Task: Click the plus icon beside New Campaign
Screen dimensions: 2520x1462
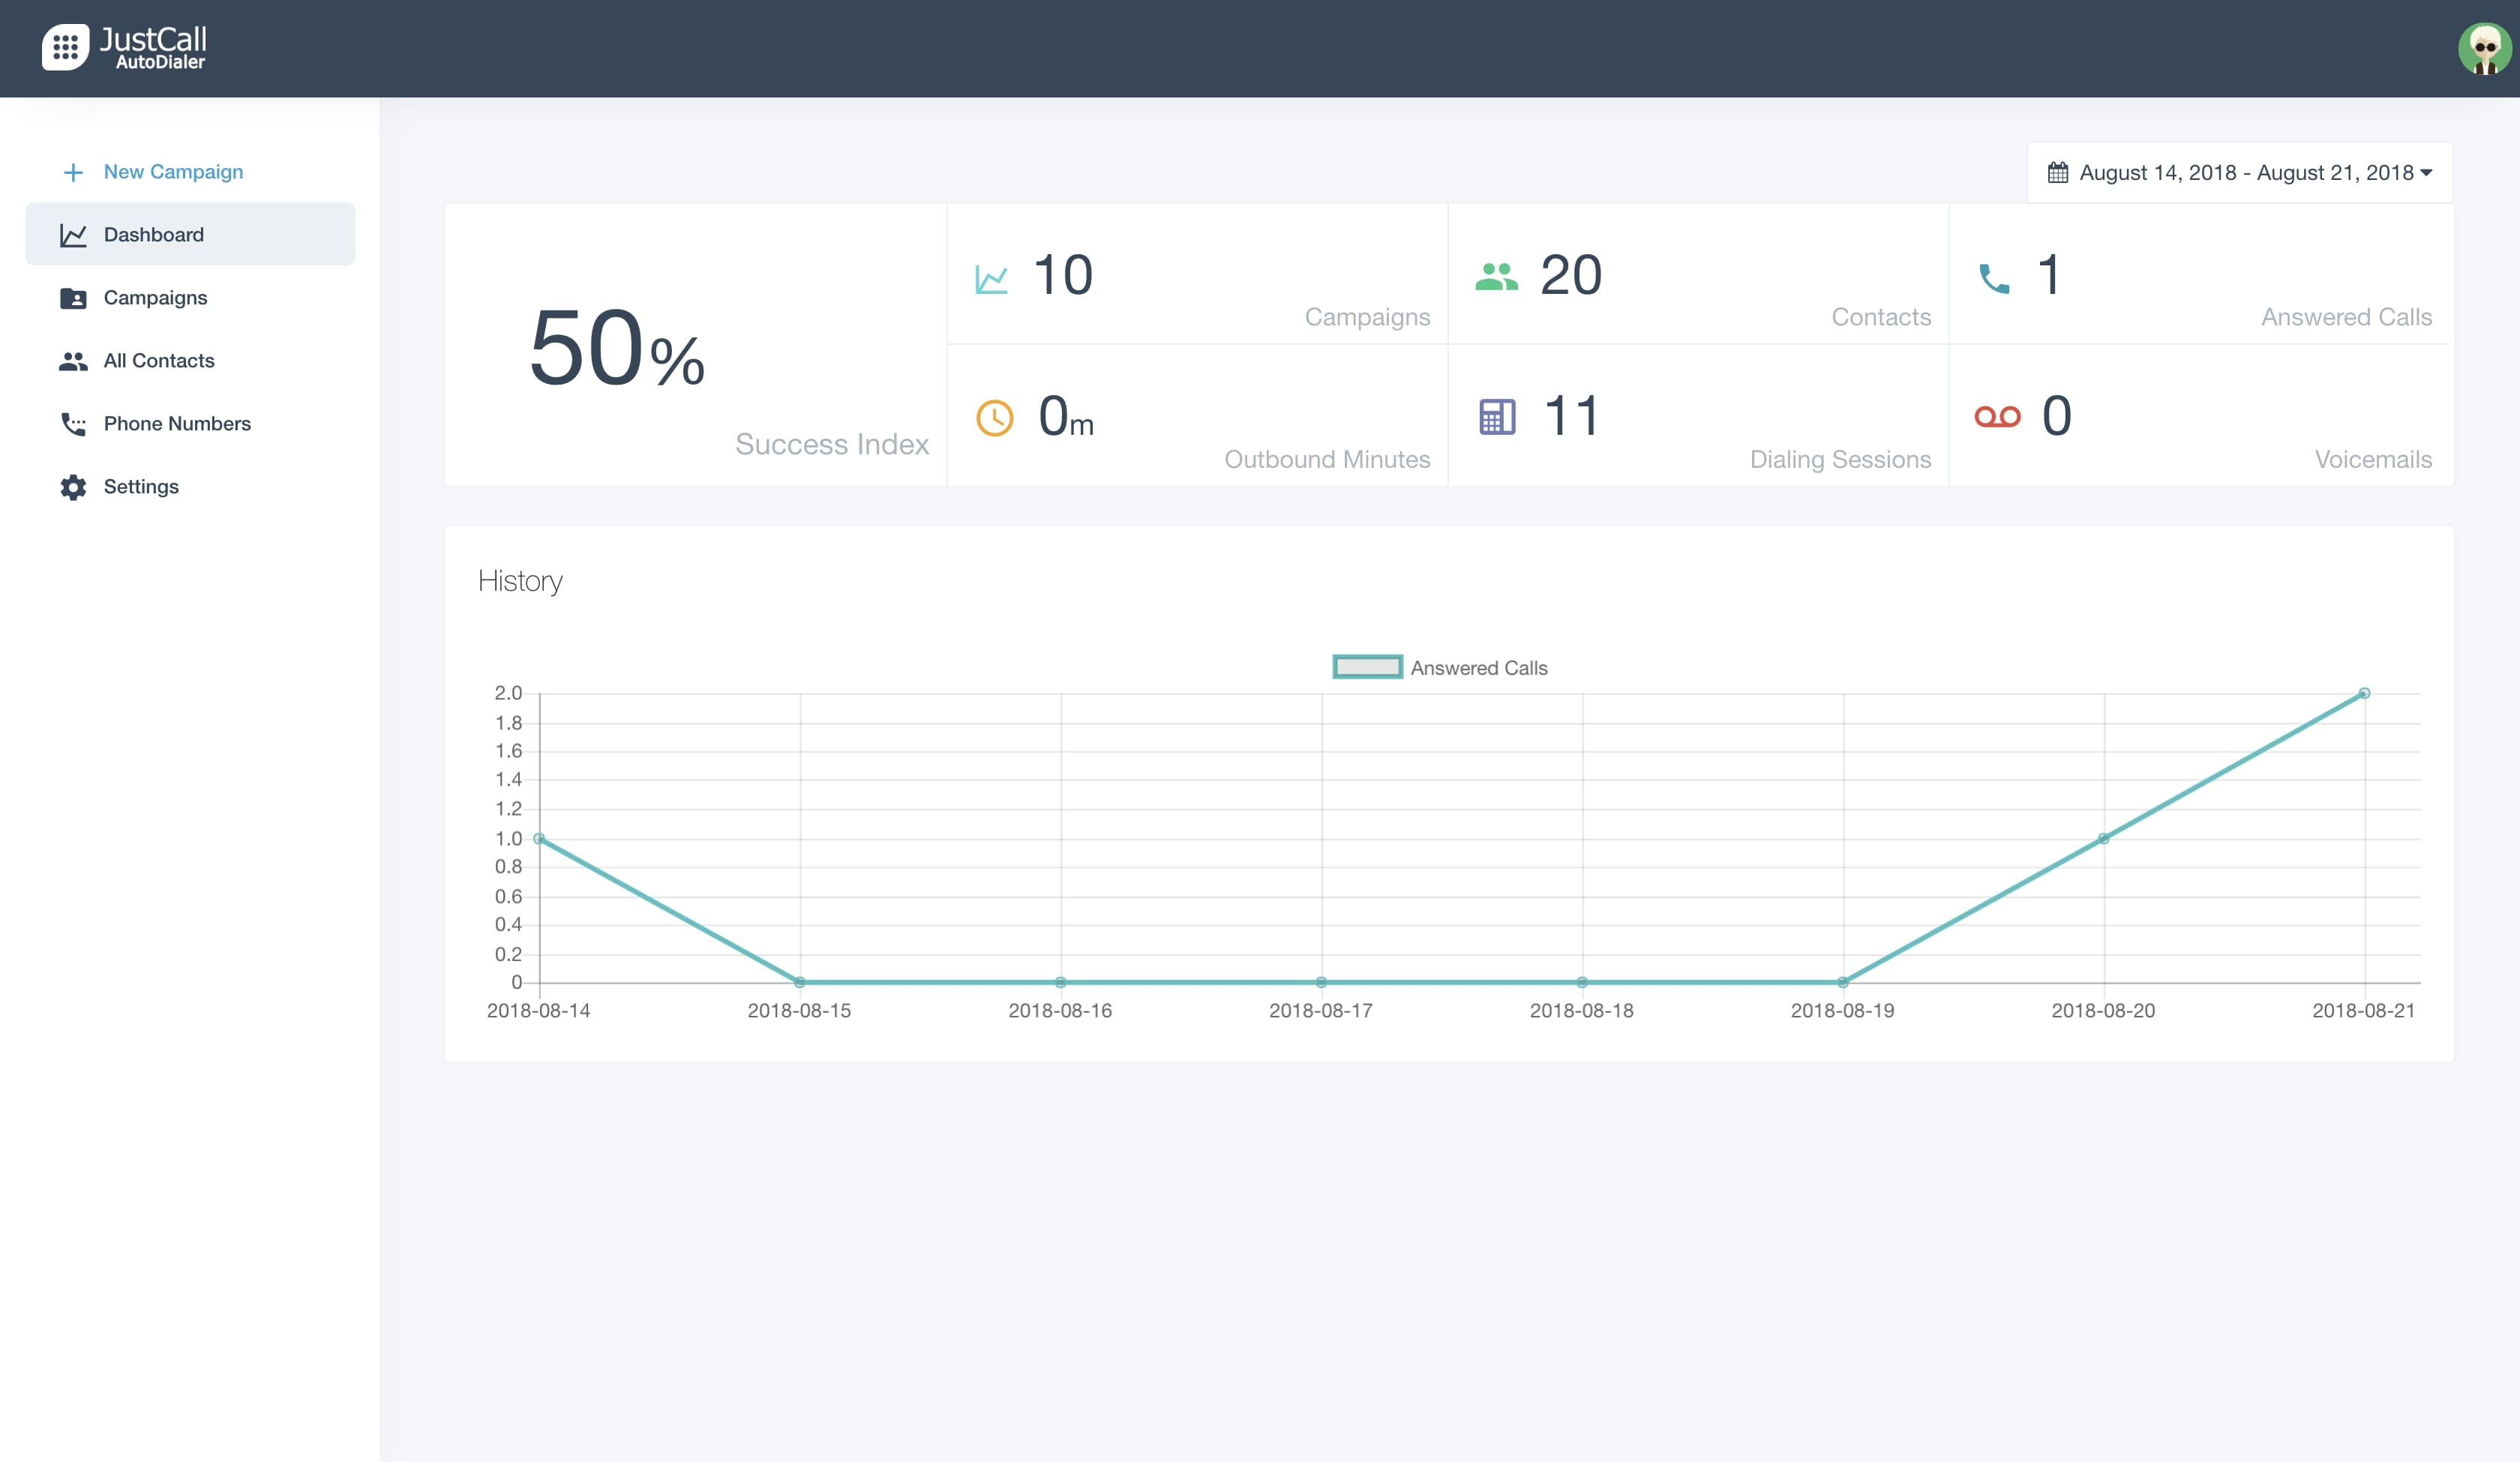Action: click(73, 172)
